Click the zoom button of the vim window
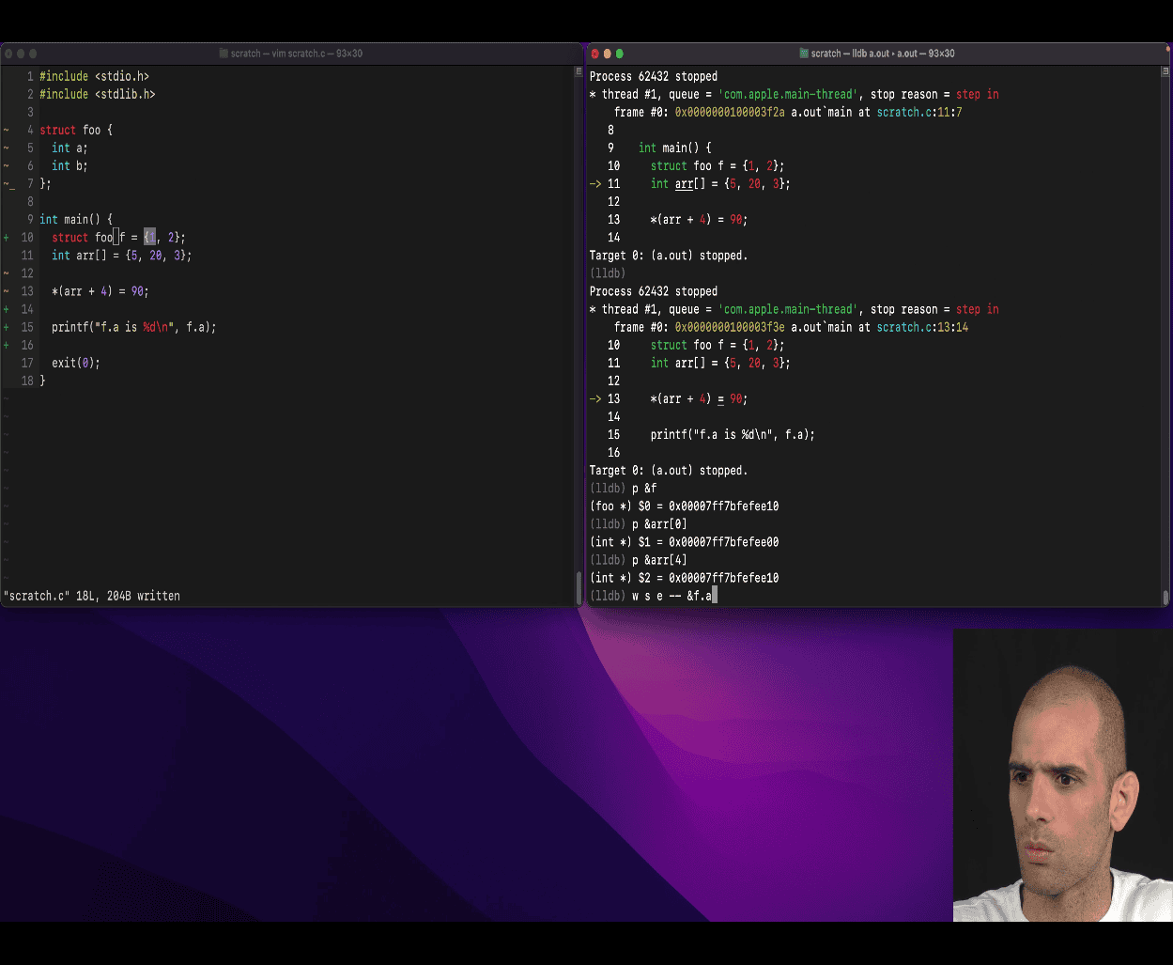Viewport: 1173px width, 965px height. [x=33, y=54]
